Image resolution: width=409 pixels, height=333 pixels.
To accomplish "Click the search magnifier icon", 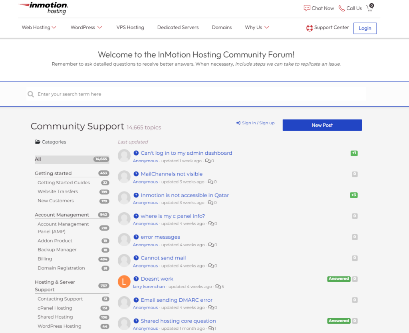I will tap(31, 94).
